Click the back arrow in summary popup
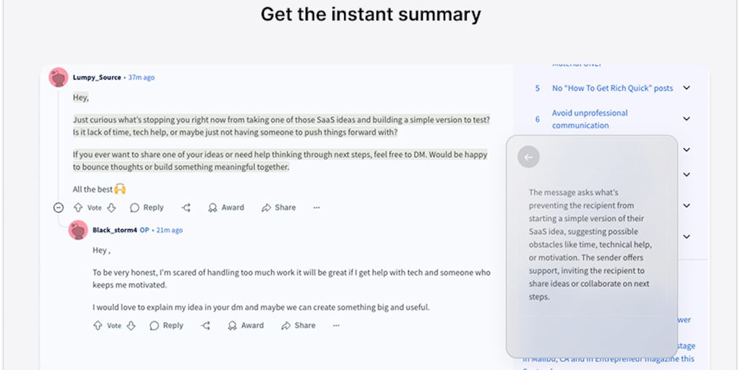This screenshot has height=370, width=740. point(529,157)
